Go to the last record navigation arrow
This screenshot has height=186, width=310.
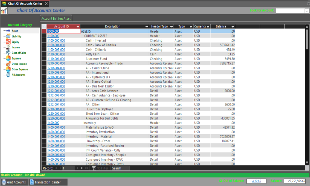click(82, 168)
